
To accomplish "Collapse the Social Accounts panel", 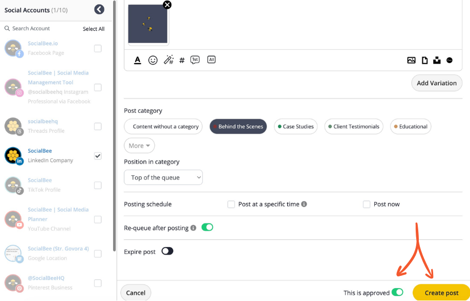I will 99,9.
